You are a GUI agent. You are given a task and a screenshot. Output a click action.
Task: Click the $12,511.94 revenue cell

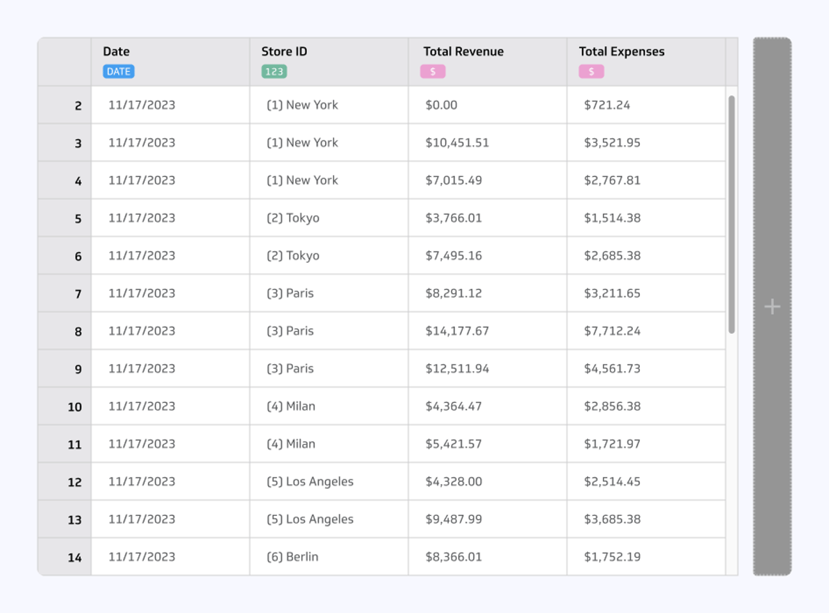pos(488,368)
